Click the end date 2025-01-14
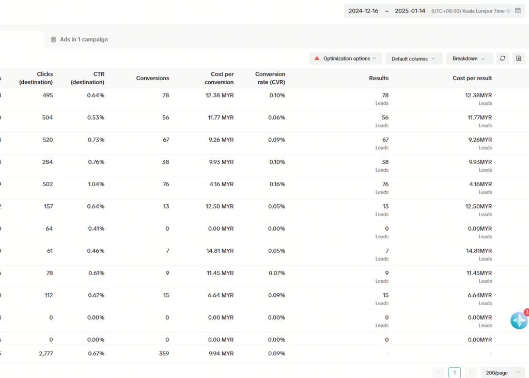Viewport: 529px width, 378px height. click(x=410, y=11)
